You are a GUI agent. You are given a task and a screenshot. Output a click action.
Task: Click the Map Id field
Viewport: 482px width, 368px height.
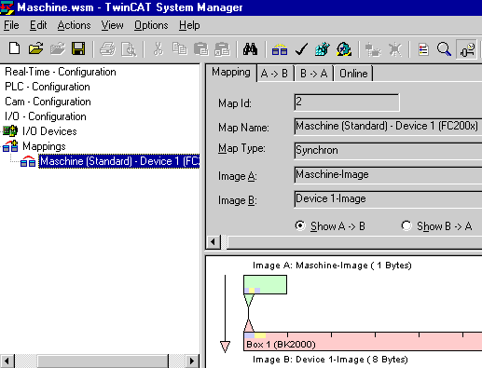pos(347,102)
